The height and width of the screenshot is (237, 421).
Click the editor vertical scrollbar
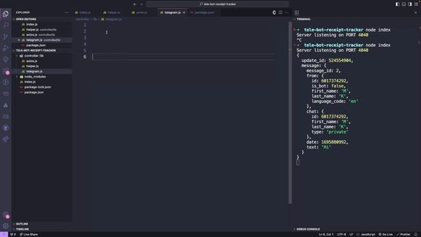290,113
